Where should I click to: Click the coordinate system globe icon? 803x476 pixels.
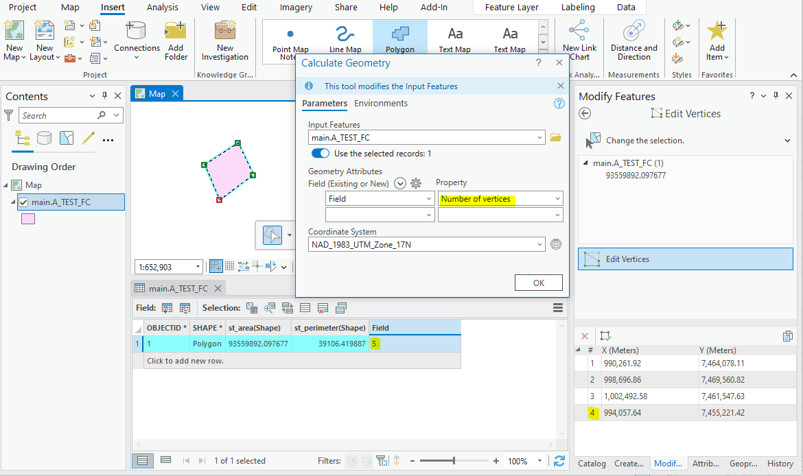556,243
